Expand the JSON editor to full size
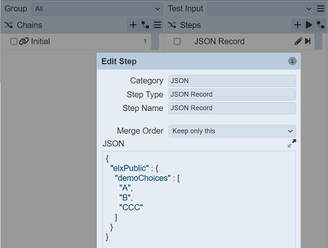 292,143
